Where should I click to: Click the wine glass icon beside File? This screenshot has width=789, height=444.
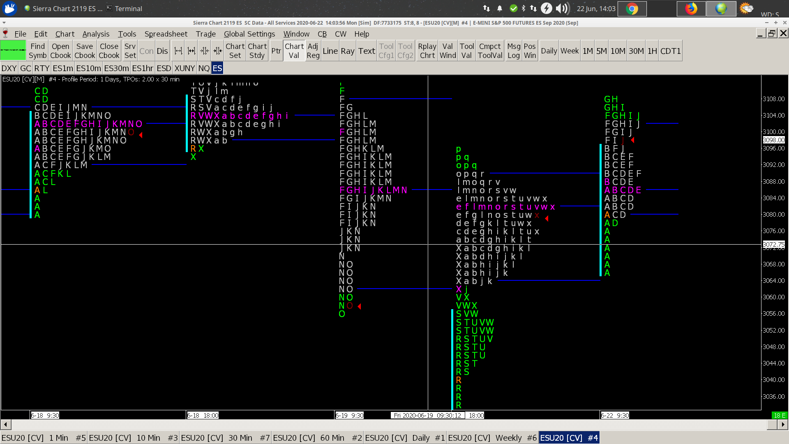coord(5,34)
